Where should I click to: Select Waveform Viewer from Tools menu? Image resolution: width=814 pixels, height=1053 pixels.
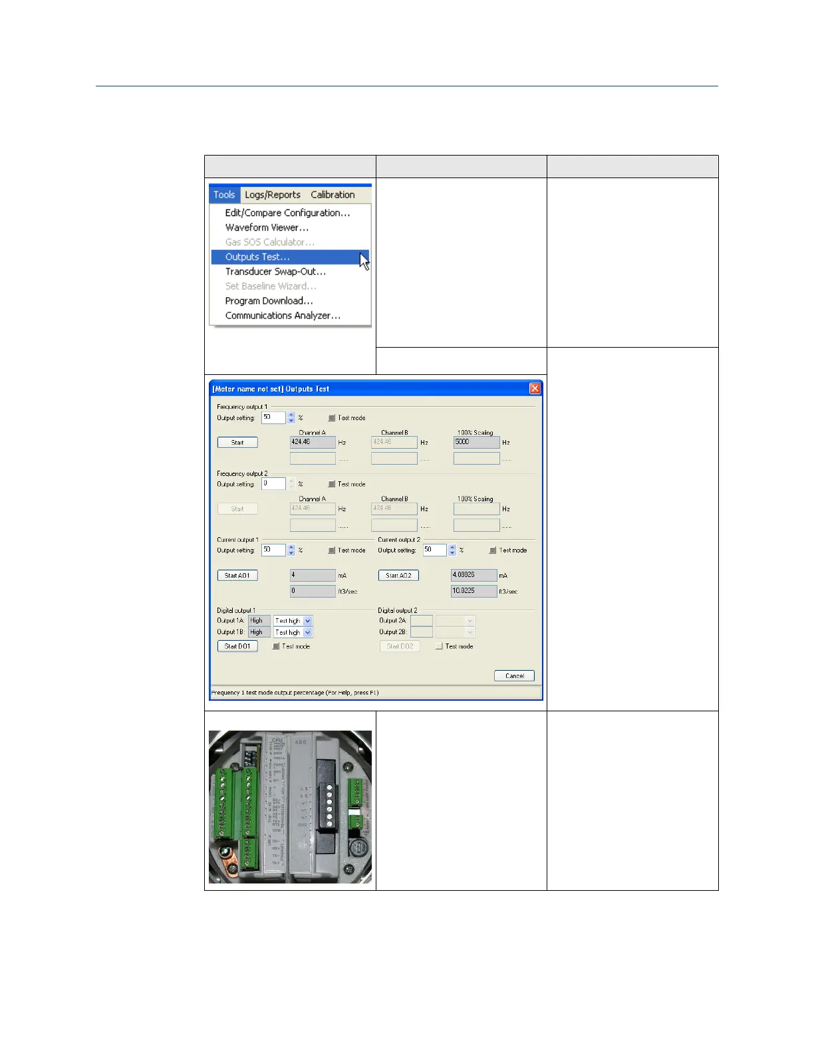click(x=267, y=227)
